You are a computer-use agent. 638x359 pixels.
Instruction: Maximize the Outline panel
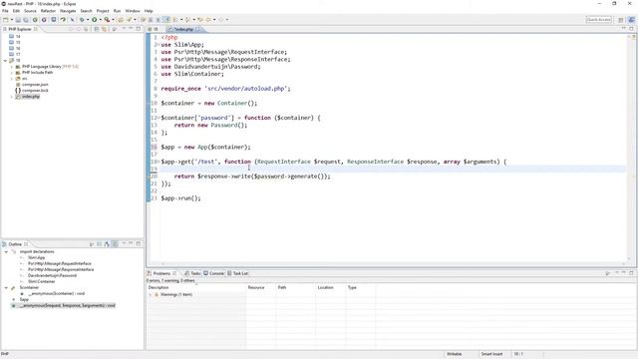(139, 243)
